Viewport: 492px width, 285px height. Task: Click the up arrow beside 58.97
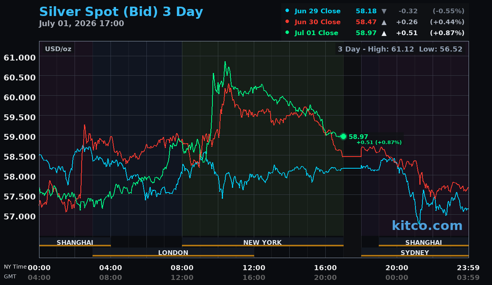point(384,33)
